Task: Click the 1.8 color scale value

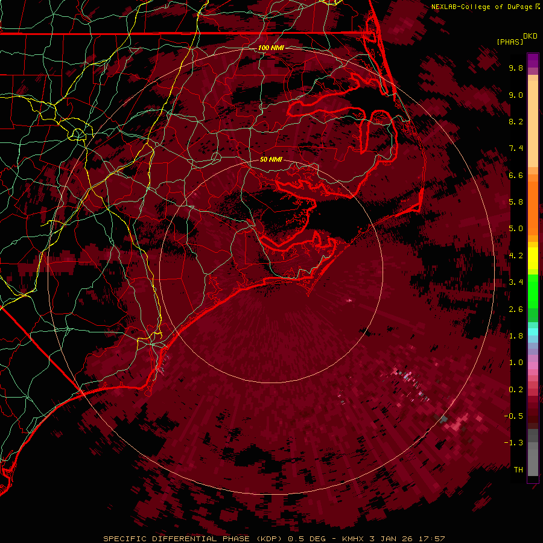Action: [516, 336]
